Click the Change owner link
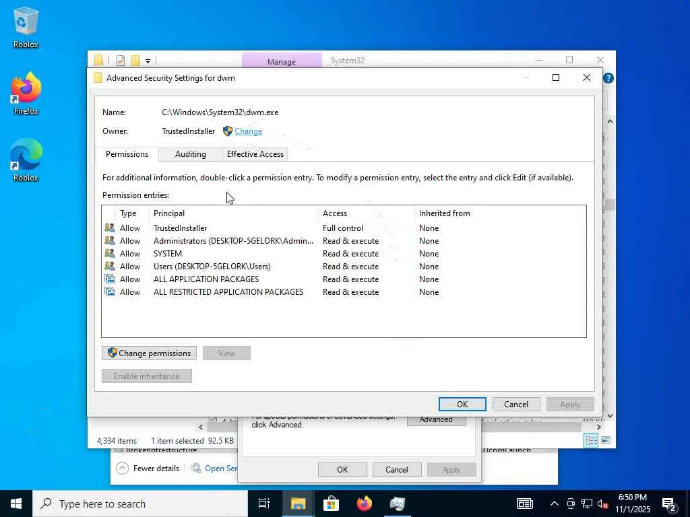This screenshot has width=690, height=517. 248,131
